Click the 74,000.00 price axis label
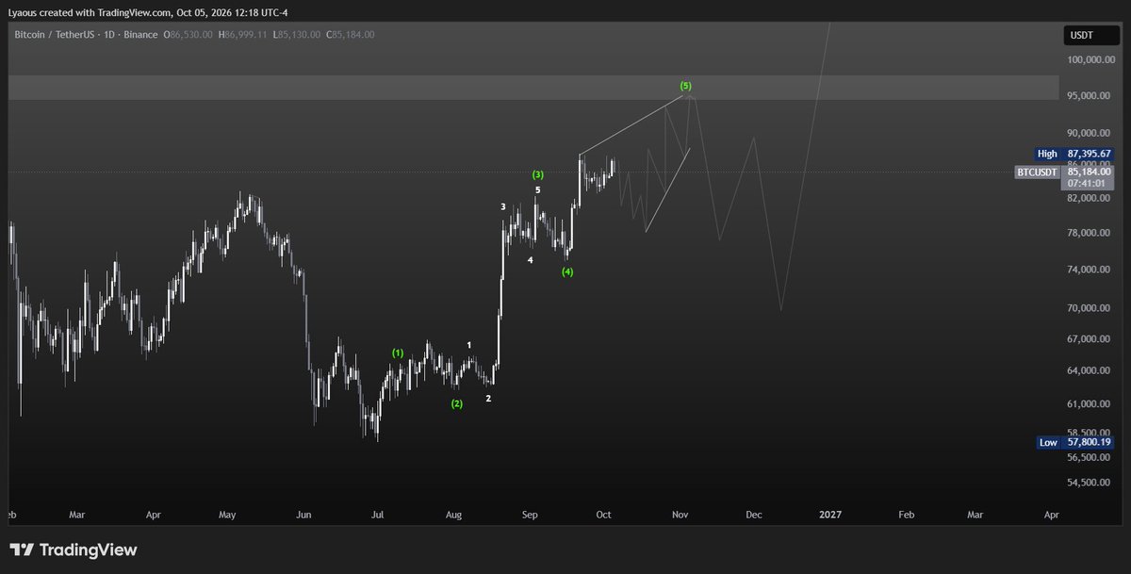This screenshot has width=1131, height=574. [x=1090, y=270]
